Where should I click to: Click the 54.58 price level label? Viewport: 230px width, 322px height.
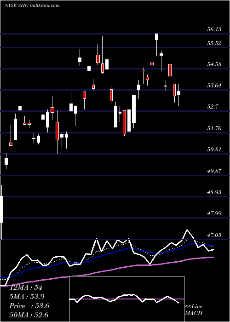click(x=214, y=64)
